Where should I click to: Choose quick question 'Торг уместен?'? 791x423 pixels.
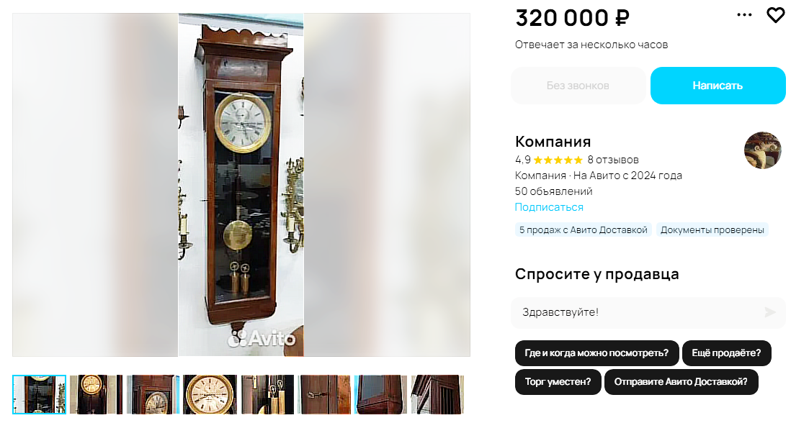[558, 382]
